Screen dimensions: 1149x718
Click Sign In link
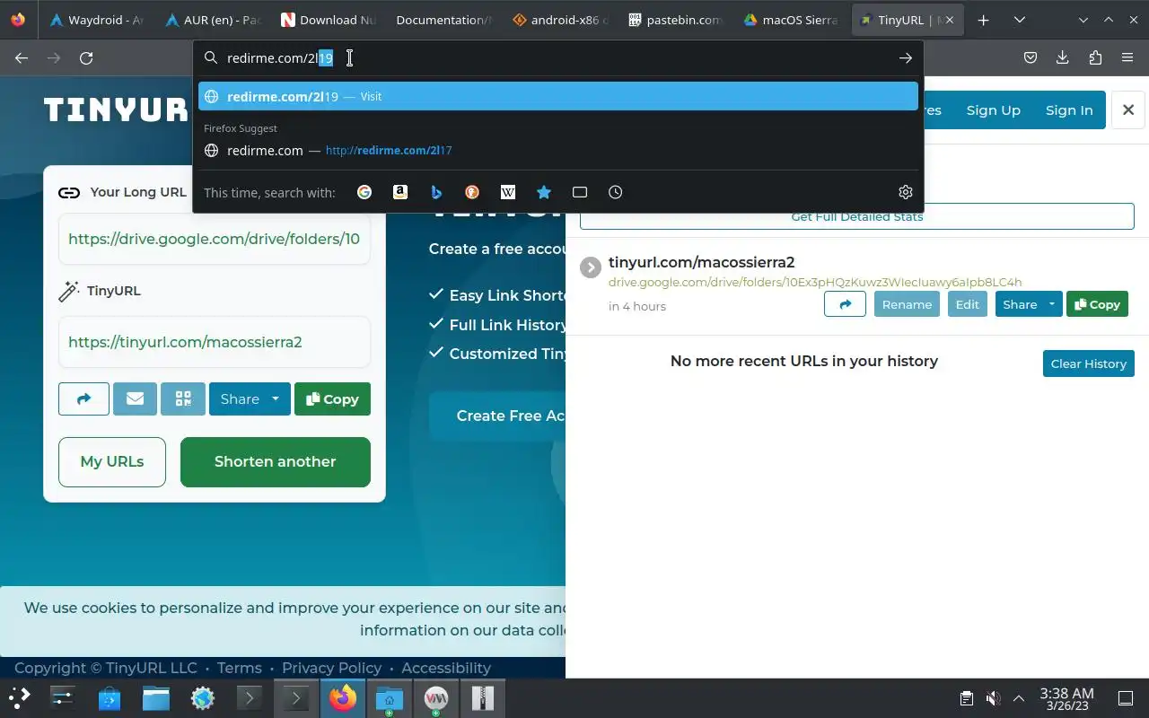point(1069,109)
